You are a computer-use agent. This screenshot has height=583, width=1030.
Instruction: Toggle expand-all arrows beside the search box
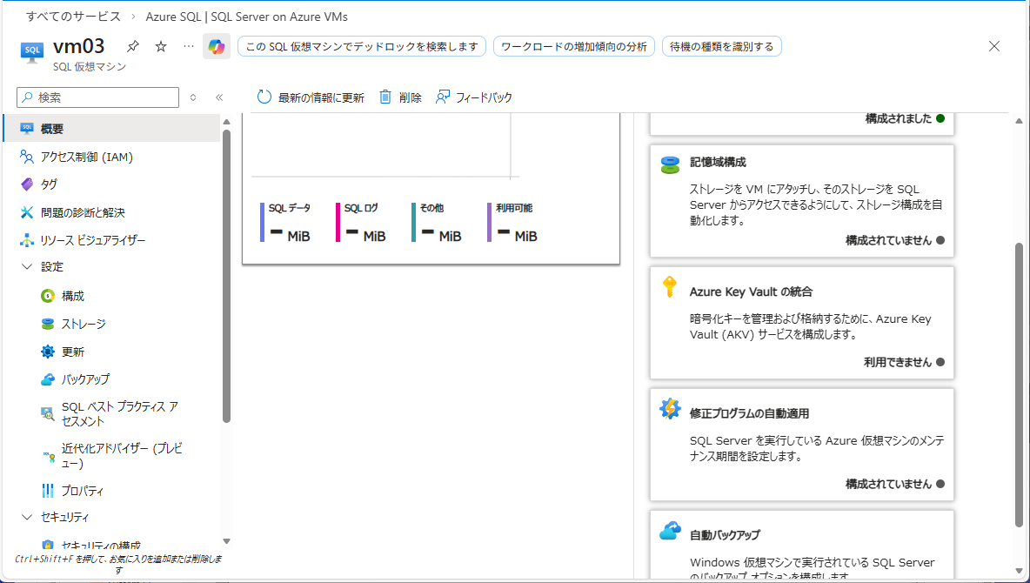pos(193,97)
